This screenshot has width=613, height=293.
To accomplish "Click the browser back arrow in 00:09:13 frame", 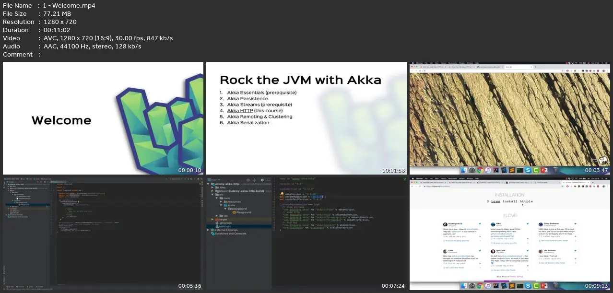I will coord(412,187).
